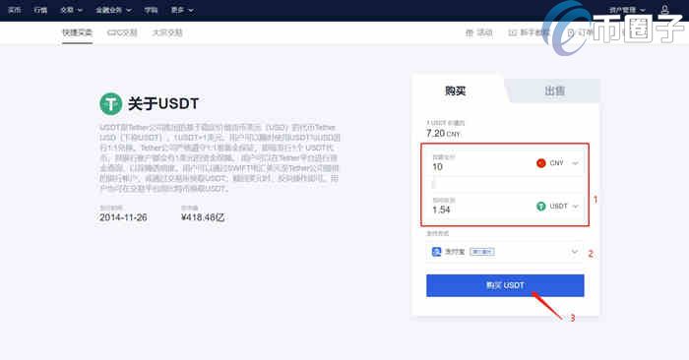This screenshot has height=360, width=689.
Task: Switch to the C2C交易 tab
Action: (x=122, y=32)
